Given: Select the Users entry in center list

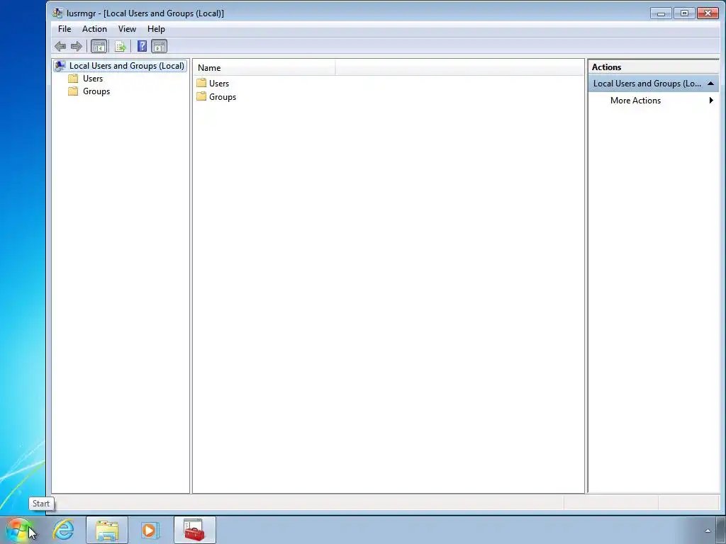Looking at the screenshot, I should (219, 84).
